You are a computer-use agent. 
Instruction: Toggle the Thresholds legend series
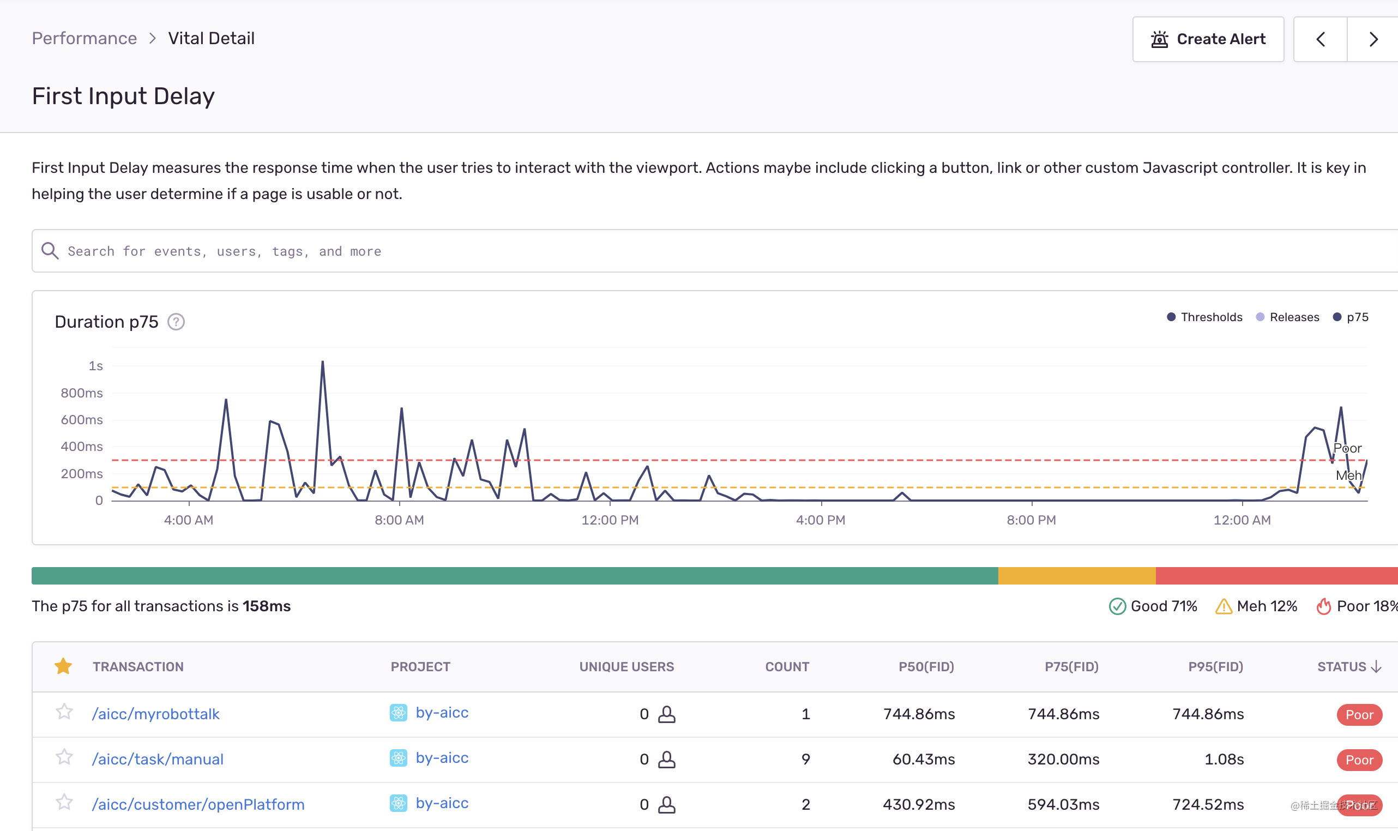point(1204,317)
